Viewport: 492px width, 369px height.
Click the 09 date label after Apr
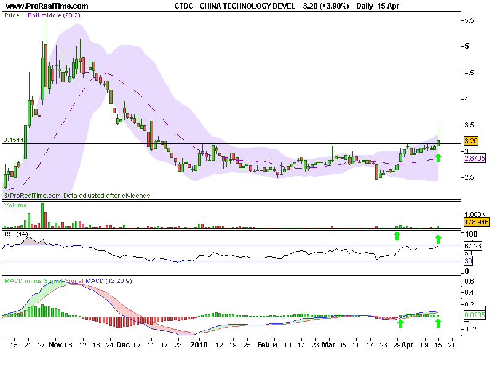pyautogui.click(x=424, y=345)
